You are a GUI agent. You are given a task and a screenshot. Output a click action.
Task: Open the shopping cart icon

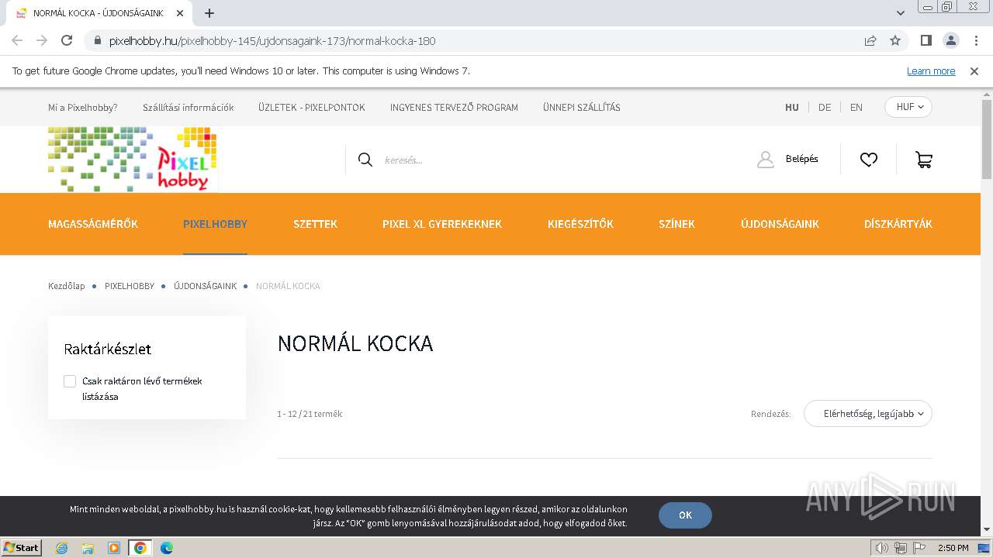pyautogui.click(x=924, y=160)
